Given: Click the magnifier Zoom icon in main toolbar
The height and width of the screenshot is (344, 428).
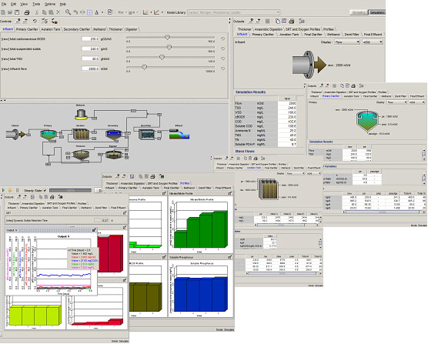Looking at the screenshot, I should point(68,12).
